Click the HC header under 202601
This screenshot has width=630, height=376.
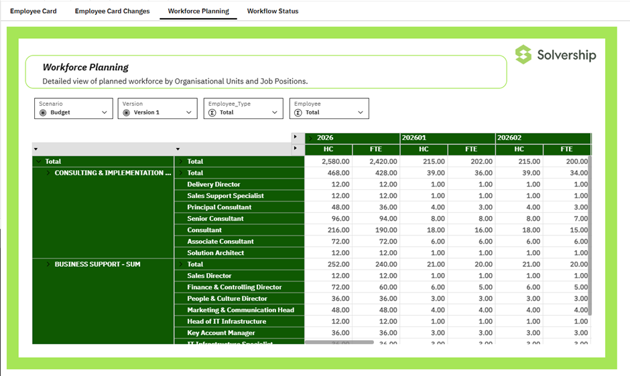pos(424,149)
